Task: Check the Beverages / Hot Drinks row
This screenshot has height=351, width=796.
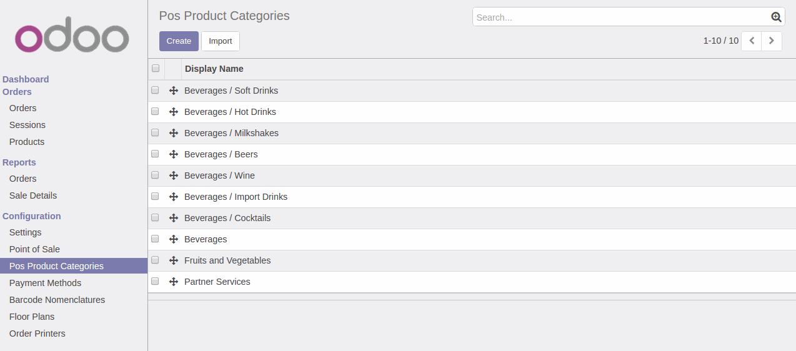Action: (155, 112)
